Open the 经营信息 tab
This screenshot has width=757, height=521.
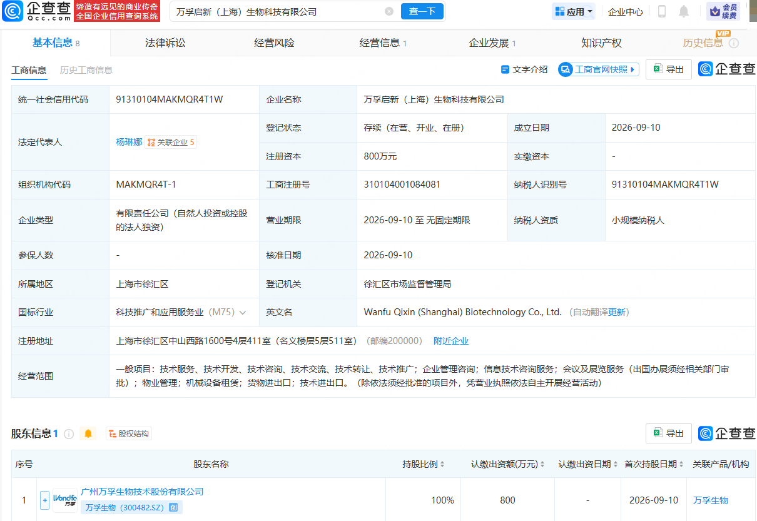click(383, 43)
